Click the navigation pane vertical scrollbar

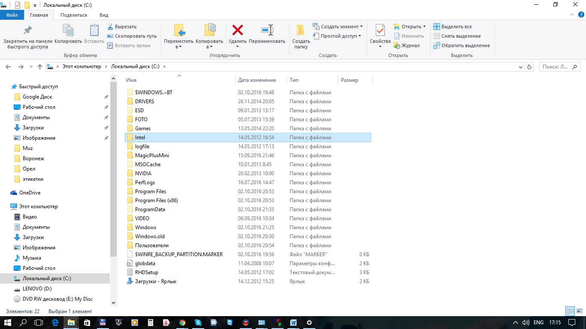tap(113, 171)
